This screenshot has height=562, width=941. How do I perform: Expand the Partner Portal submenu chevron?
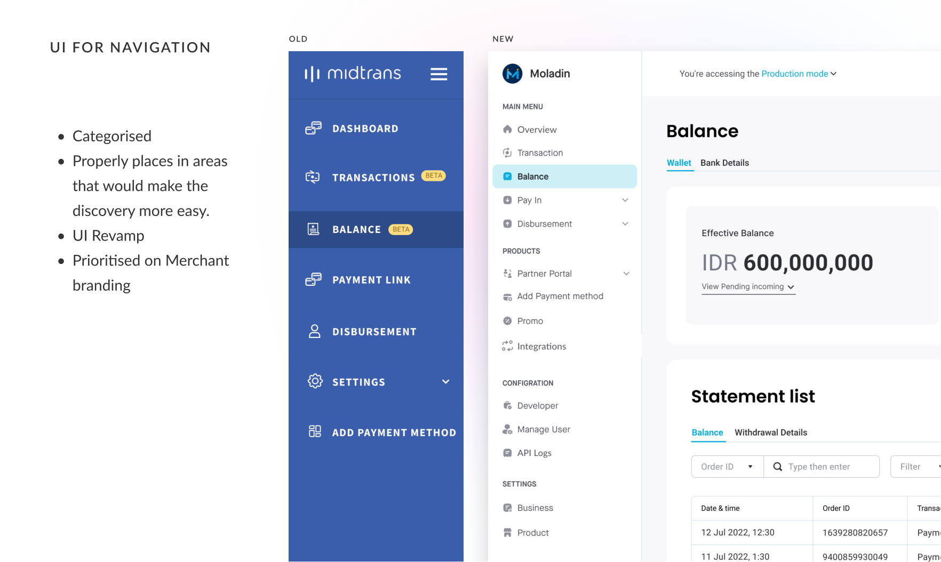(x=626, y=274)
